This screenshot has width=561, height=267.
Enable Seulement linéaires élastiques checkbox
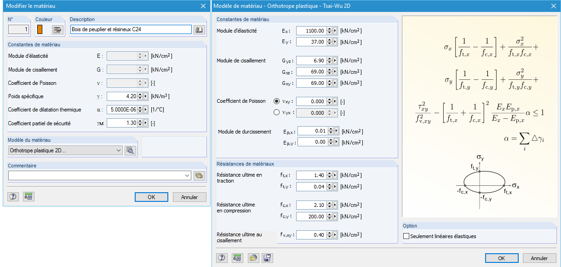(x=406, y=236)
